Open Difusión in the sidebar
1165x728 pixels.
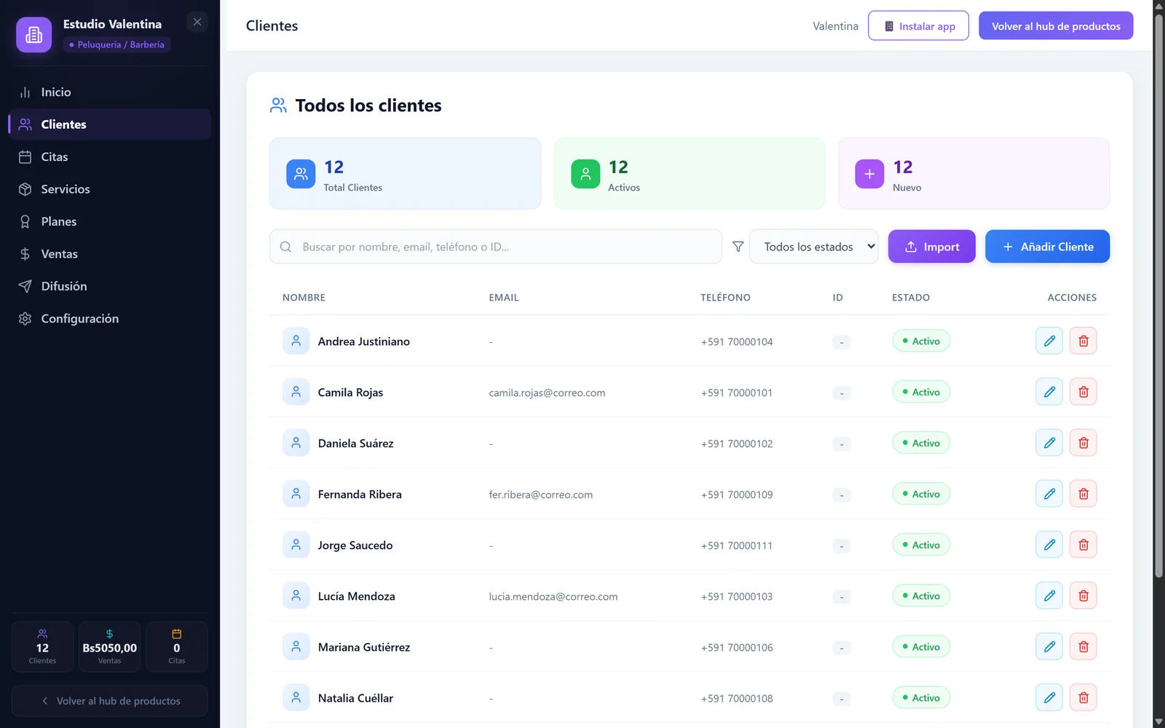tap(110, 287)
